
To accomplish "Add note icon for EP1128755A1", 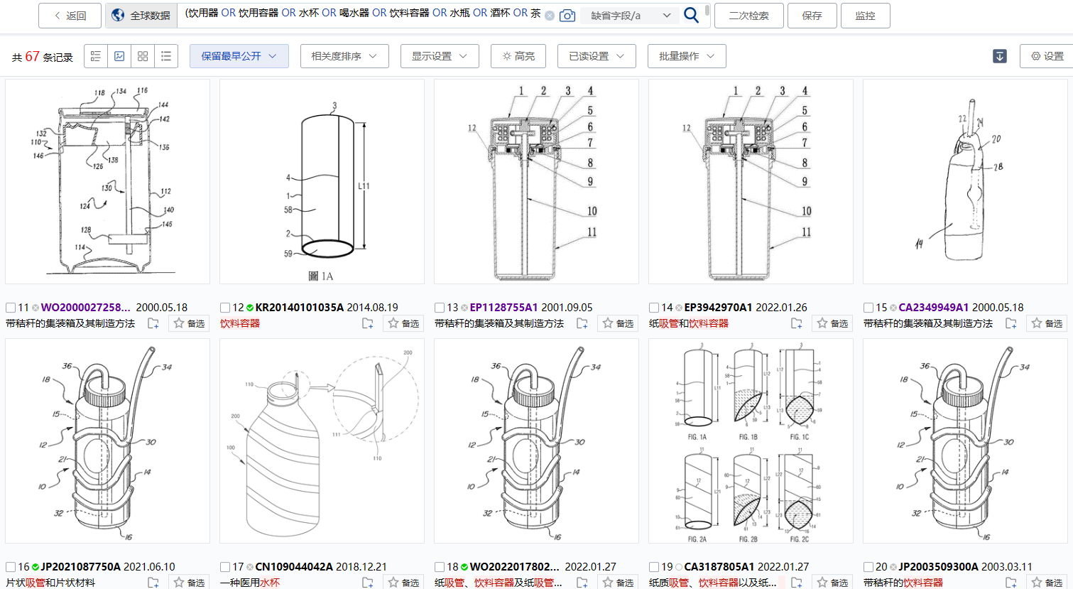I will [x=582, y=324].
